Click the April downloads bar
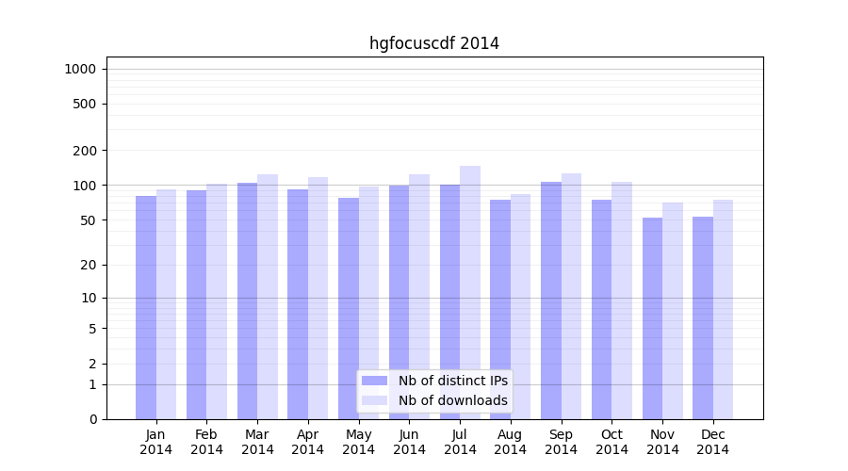The height and width of the screenshot is (471, 848). tap(318, 298)
